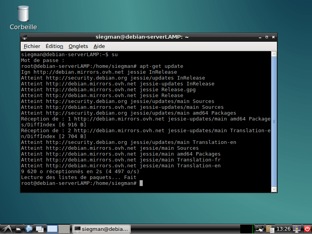Click the terminal scrollbar down arrow
This screenshot has width=312, height=234.
tap(273, 189)
